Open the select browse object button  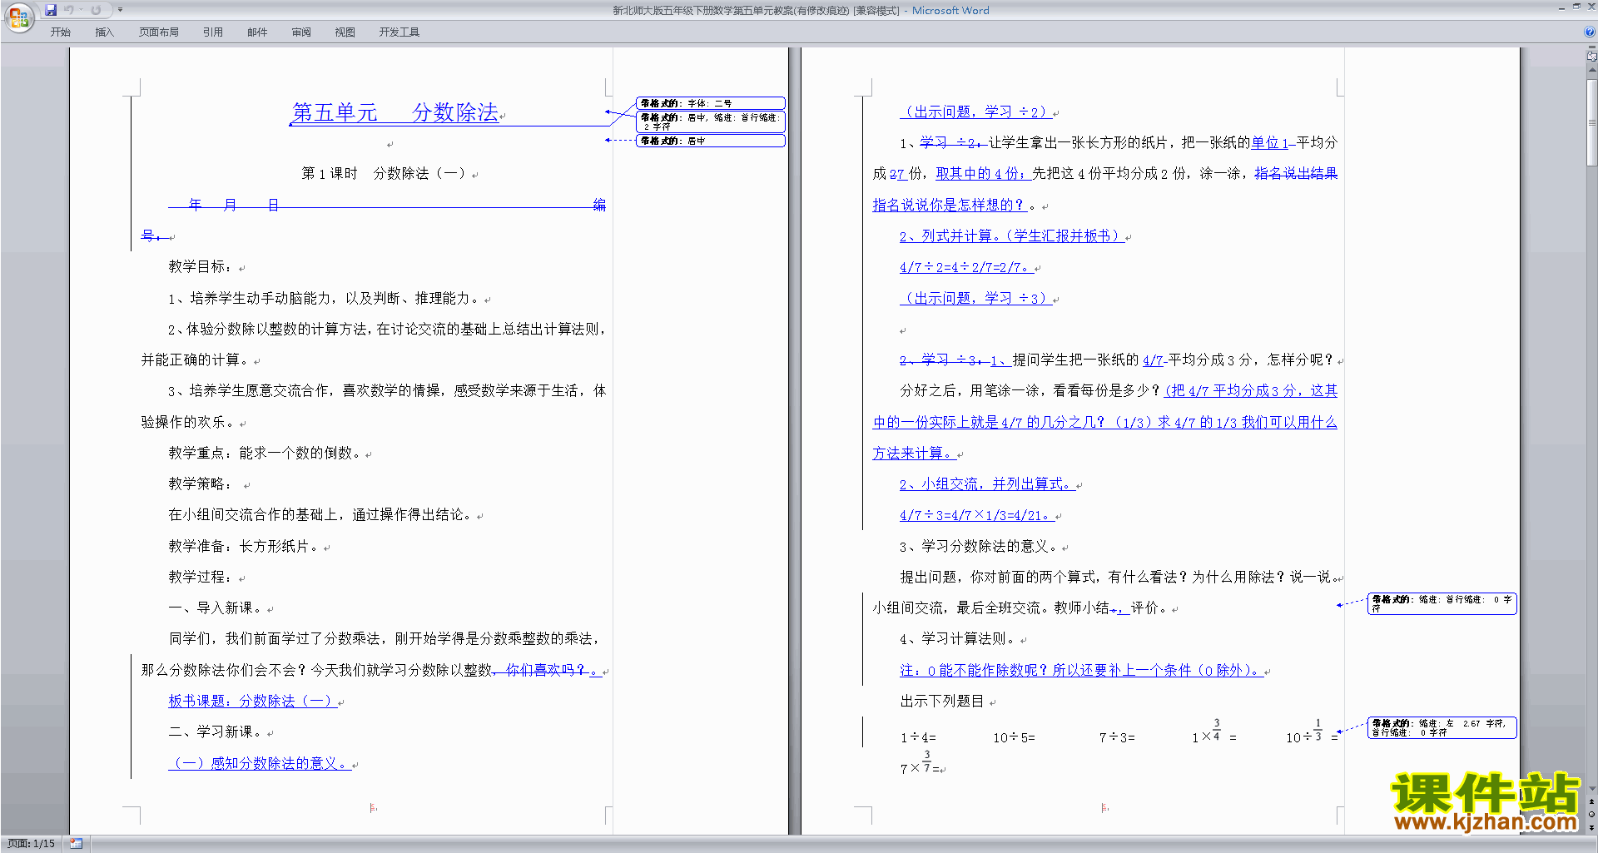pos(1591,815)
